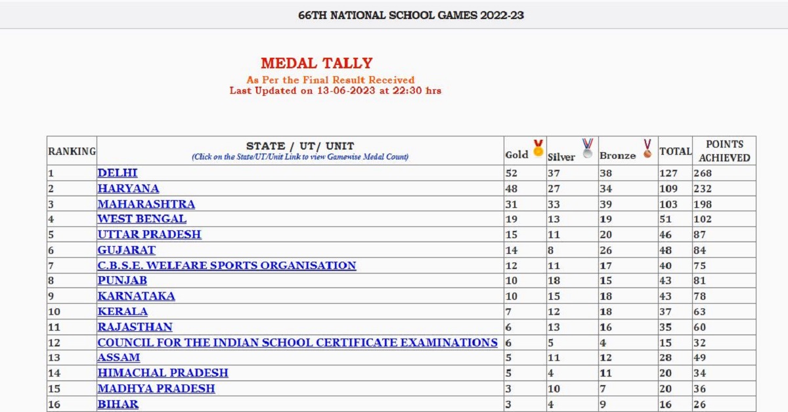The image size is (788, 412).
Task: View UTTAR PRADESH medal details
Action: [149, 235]
